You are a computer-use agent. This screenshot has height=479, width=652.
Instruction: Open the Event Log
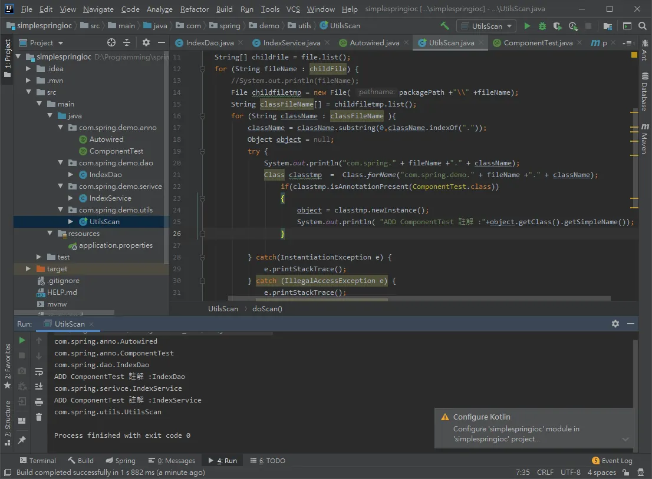(612, 461)
